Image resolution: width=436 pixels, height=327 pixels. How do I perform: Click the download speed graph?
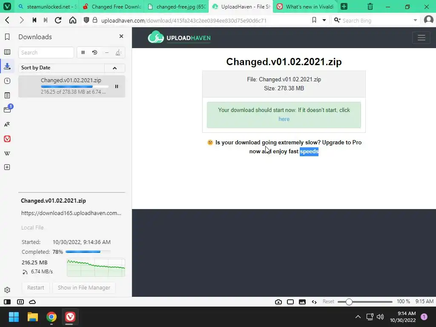coord(96,267)
